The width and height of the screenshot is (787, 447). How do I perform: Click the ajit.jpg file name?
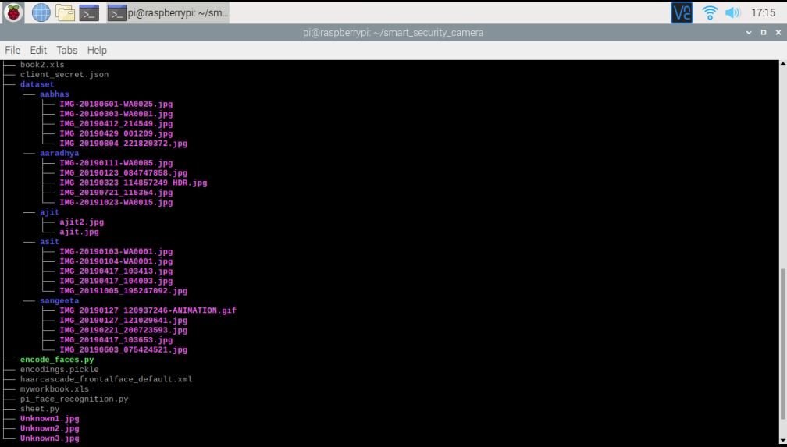[79, 232]
